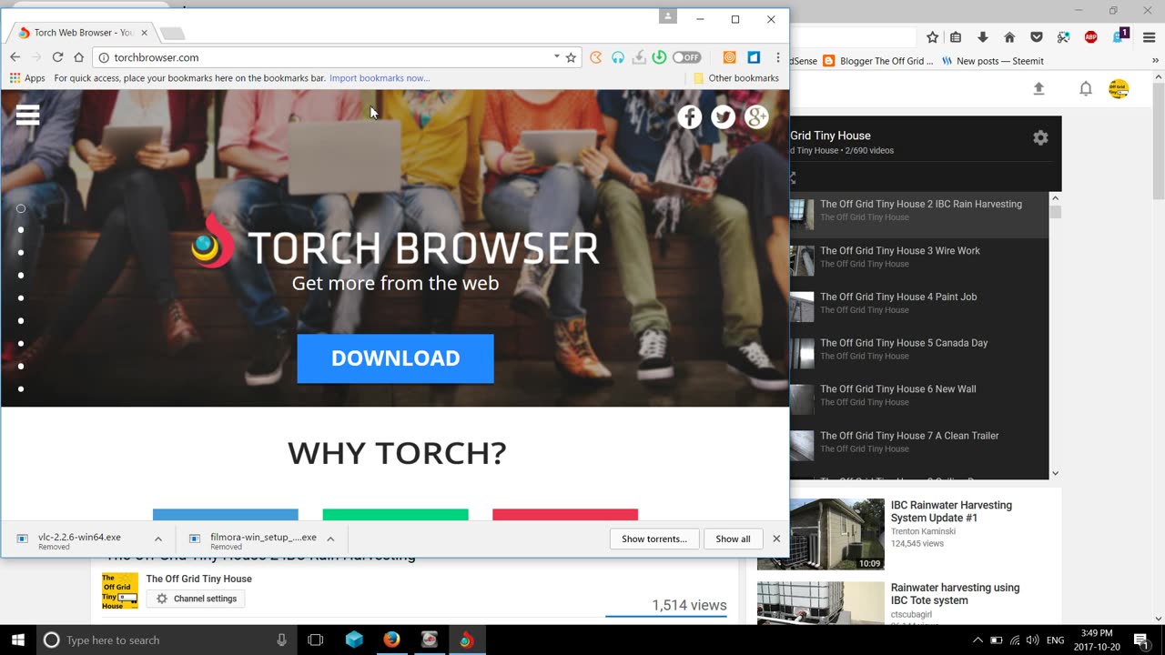Viewport: 1165px width, 655px height.
Task: Open Torch's Twitter page icon
Action: (724, 116)
